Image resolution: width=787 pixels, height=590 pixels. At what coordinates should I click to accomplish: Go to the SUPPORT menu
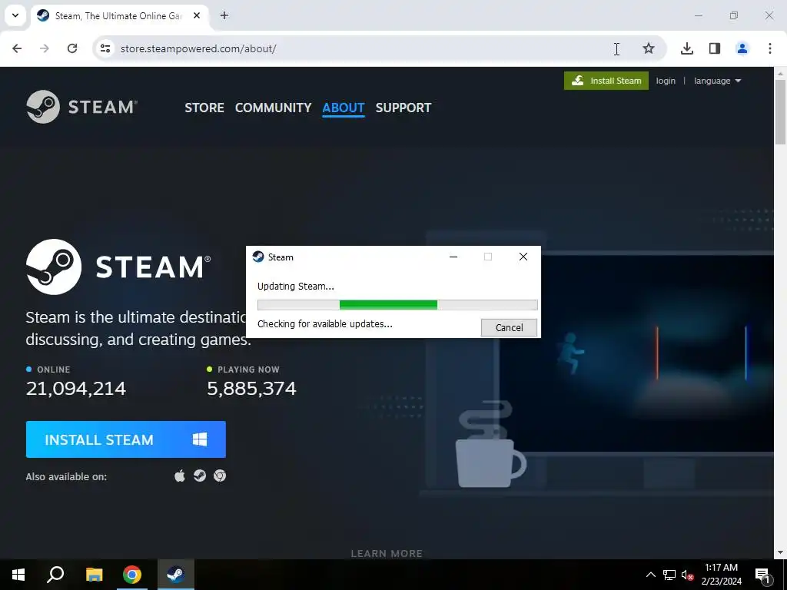tap(403, 108)
